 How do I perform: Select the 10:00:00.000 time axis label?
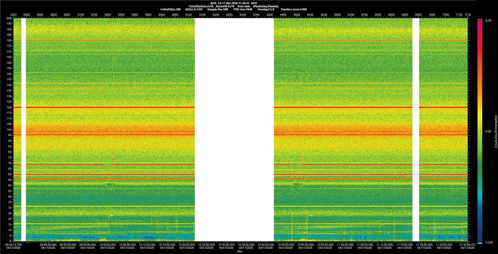108,245
